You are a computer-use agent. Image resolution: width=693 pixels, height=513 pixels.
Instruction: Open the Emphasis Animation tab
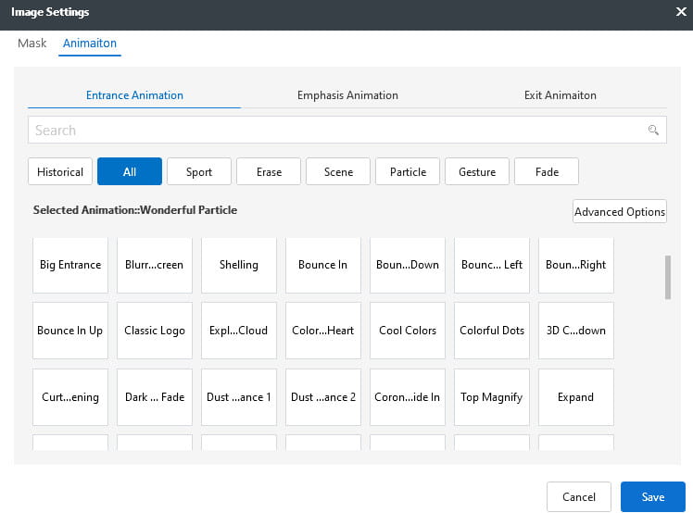coord(347,95)
